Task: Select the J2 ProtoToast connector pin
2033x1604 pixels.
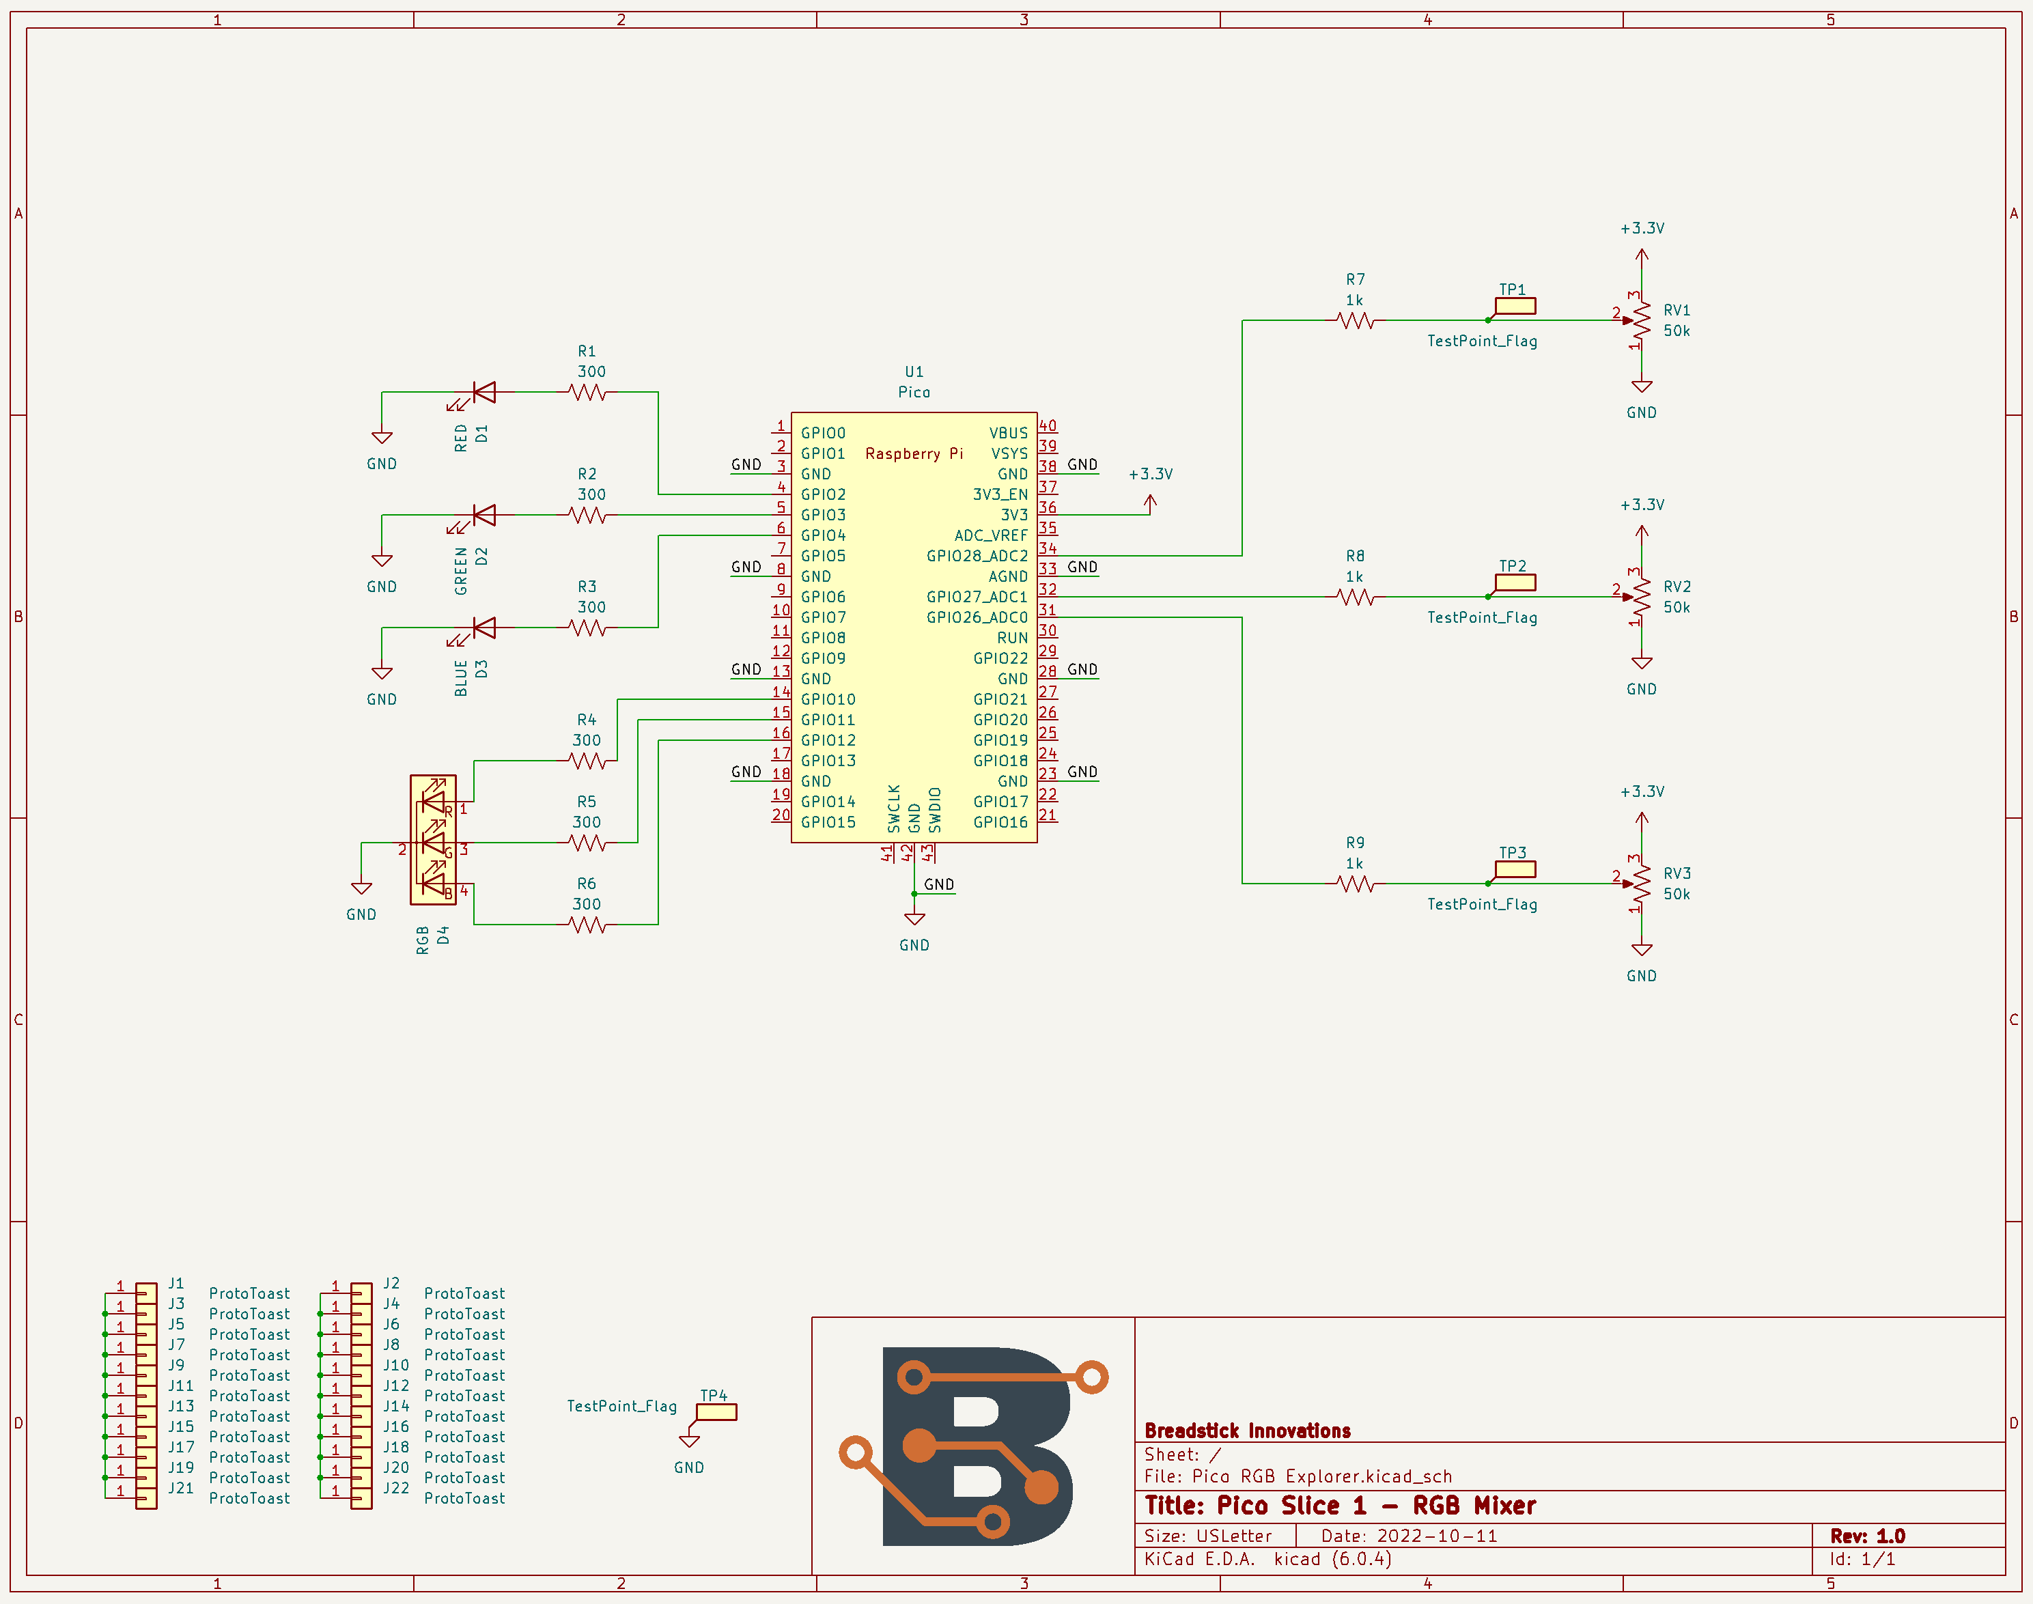Action: tap(361, 1292)
